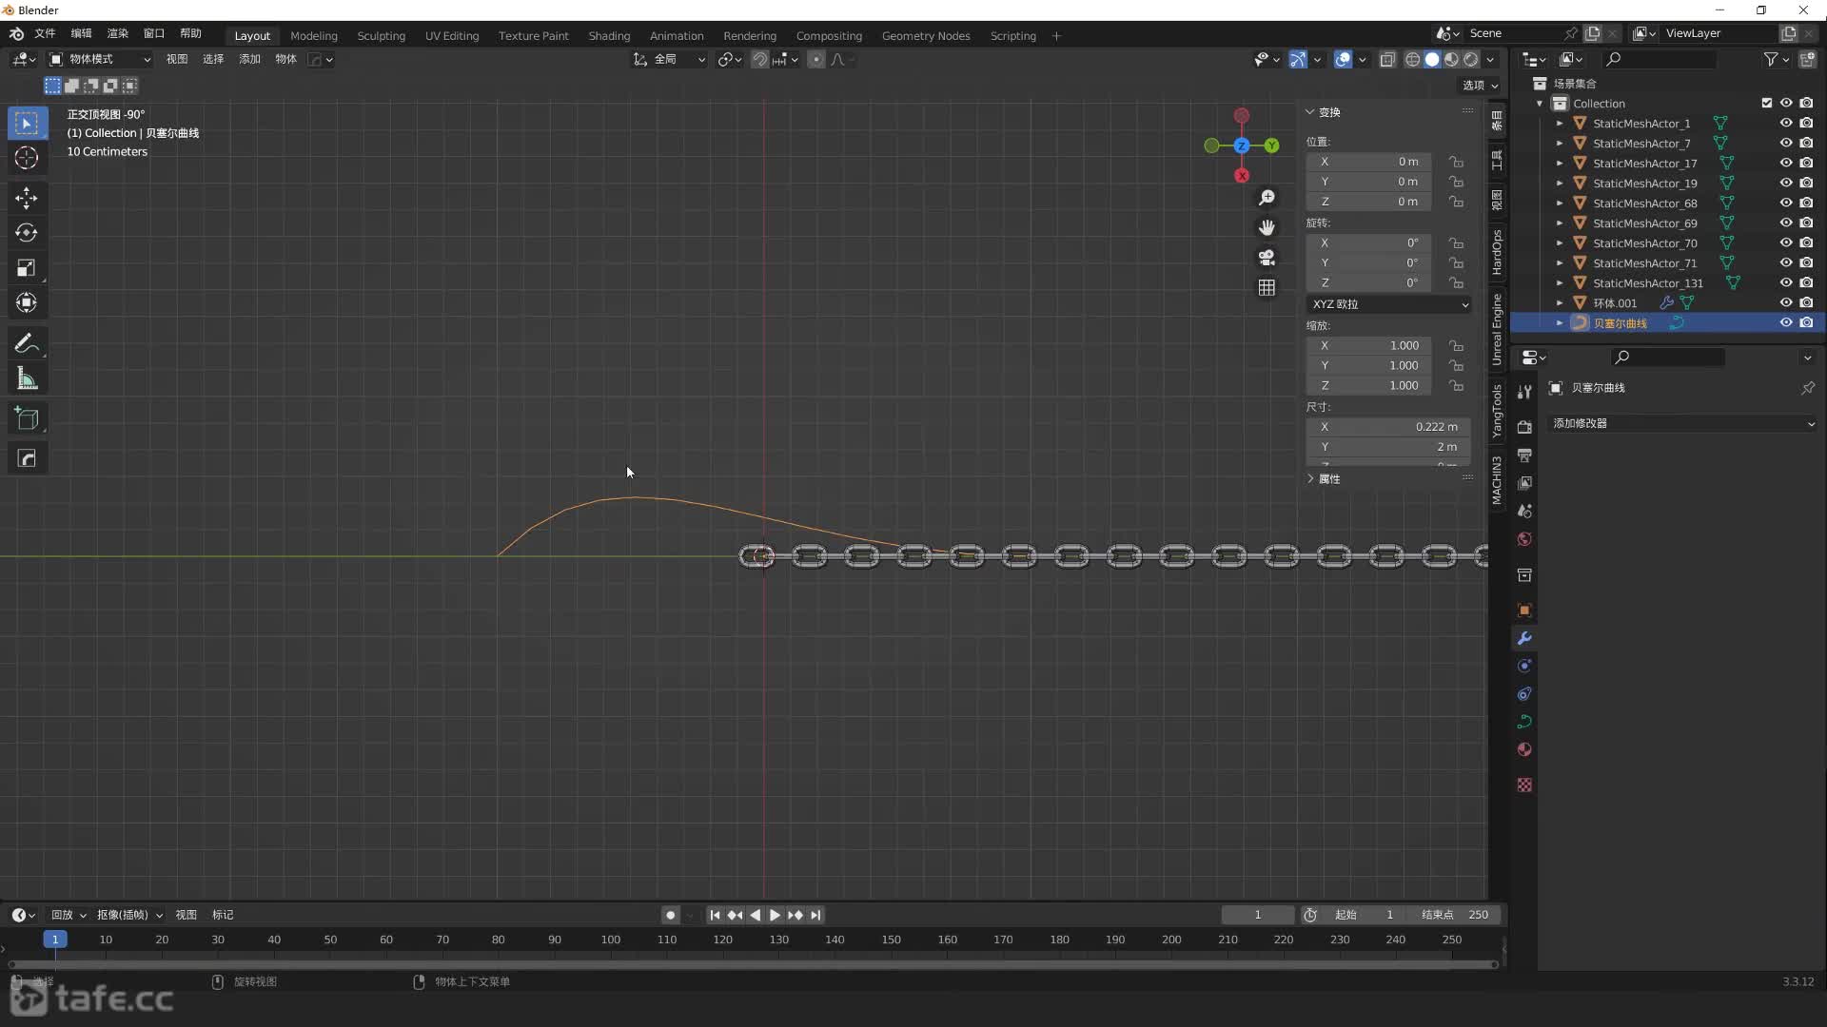The height and width of the screenshot is (1027, 1827).
Task: Open the XYZ 欧拉 rotation mode dropdown
Action: click(x=1389, y=304)
